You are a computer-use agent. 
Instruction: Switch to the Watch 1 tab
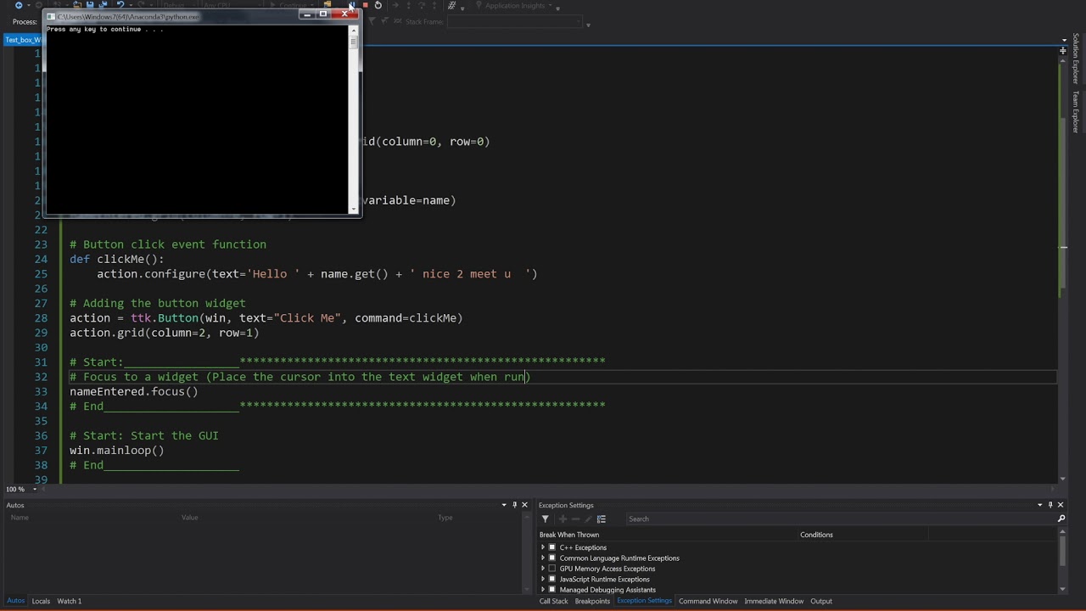coord(70,601)
